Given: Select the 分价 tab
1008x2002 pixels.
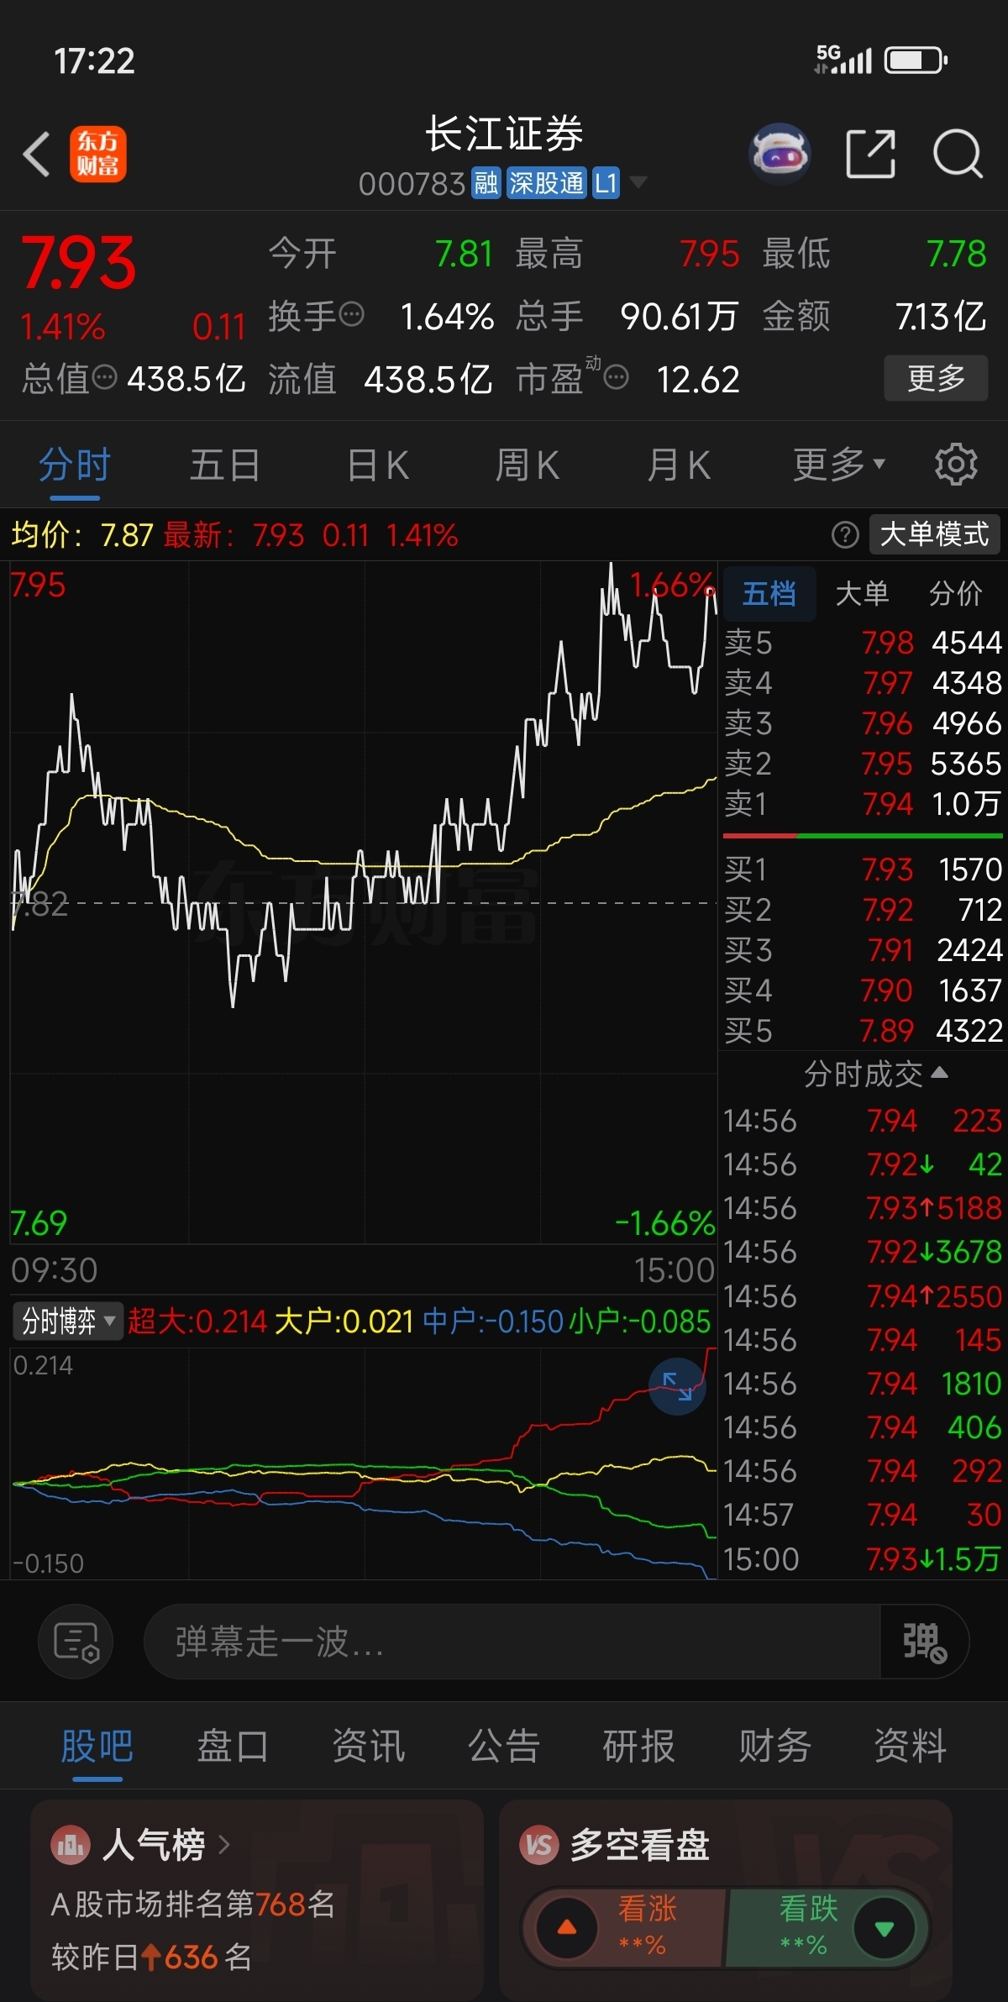Looking at the screenshot, I should coord(955,593).
